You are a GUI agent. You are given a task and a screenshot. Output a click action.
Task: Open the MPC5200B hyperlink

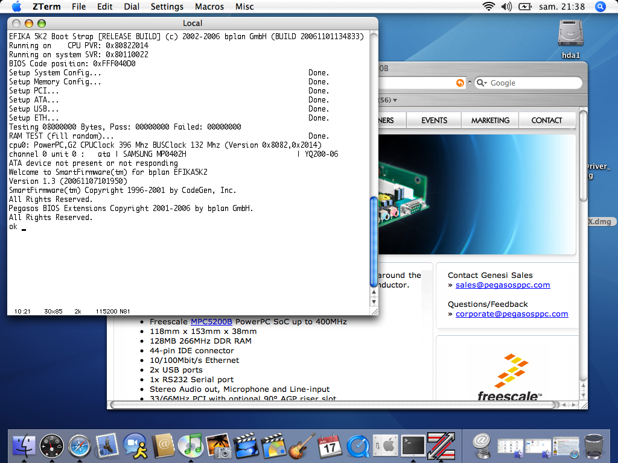pos(212,322)
